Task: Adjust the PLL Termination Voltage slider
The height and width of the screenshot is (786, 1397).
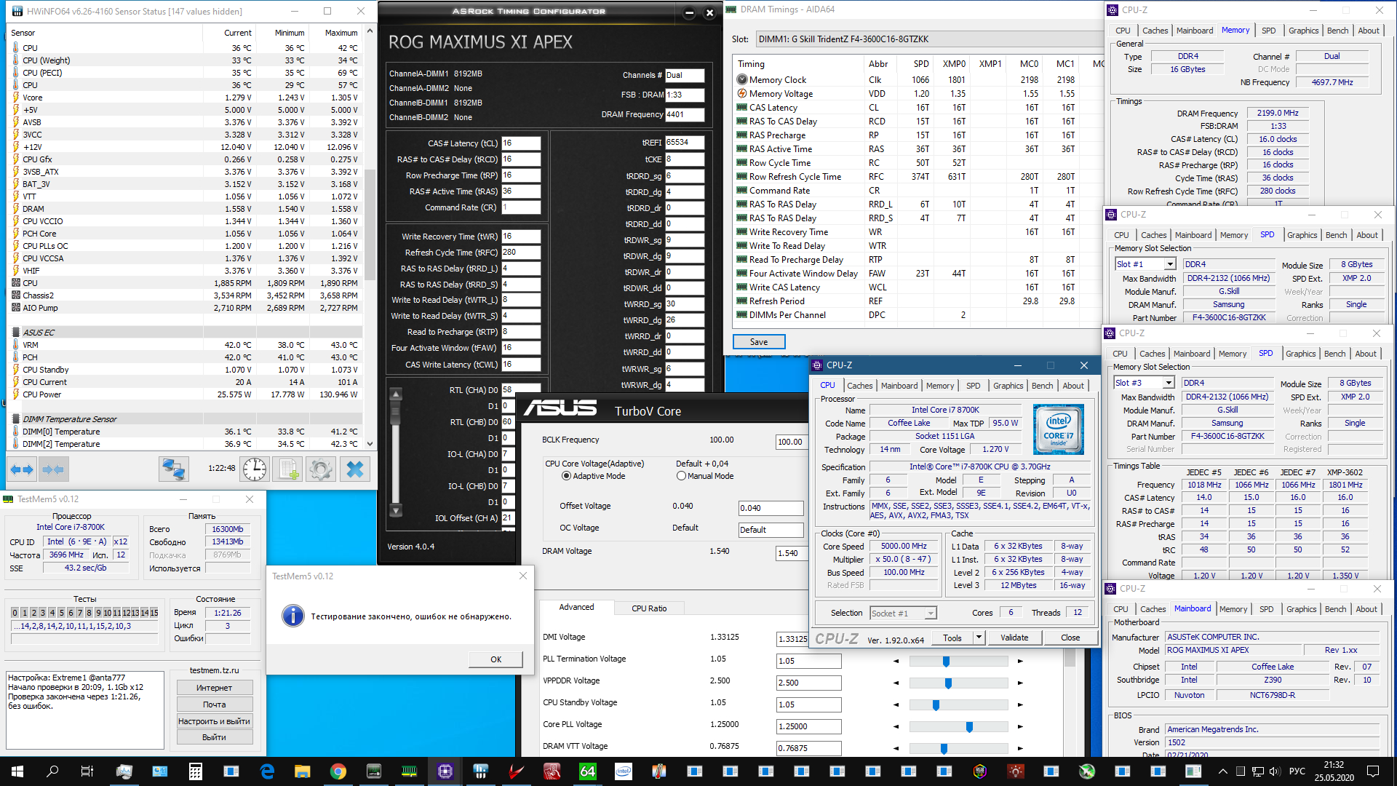Action: pos(946,662)
